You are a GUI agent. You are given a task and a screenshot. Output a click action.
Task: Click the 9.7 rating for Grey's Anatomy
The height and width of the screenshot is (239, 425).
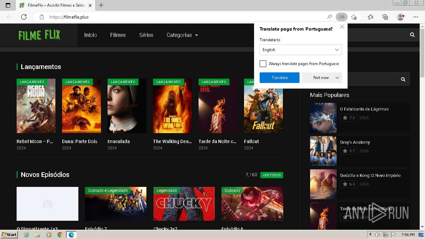(349, 151)
